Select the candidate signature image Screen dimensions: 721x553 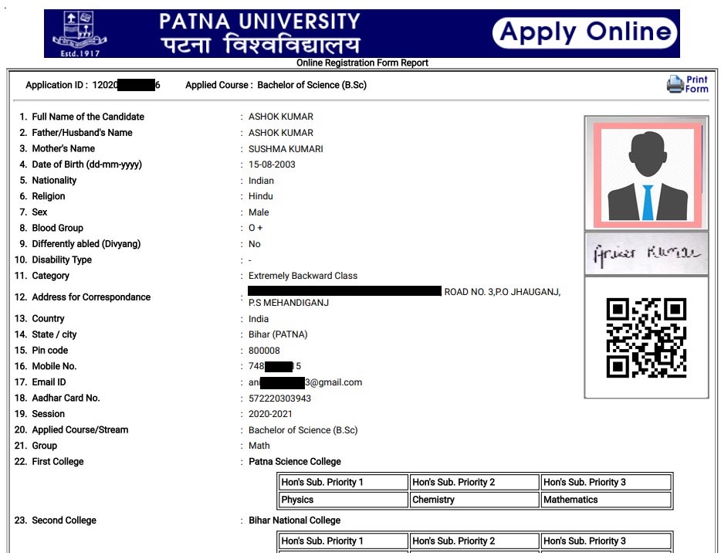click(647, 253)
